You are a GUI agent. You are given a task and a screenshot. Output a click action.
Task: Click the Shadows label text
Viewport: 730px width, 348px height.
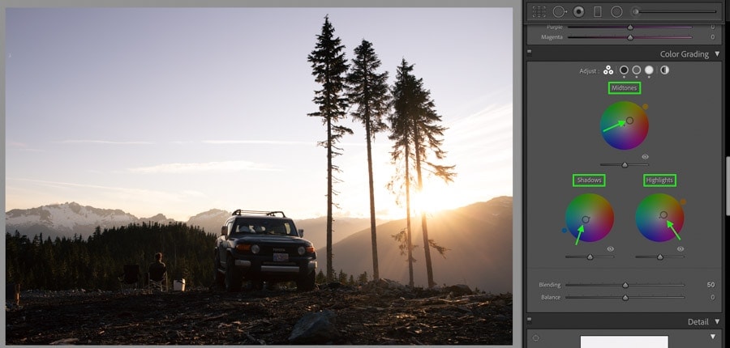589,180
